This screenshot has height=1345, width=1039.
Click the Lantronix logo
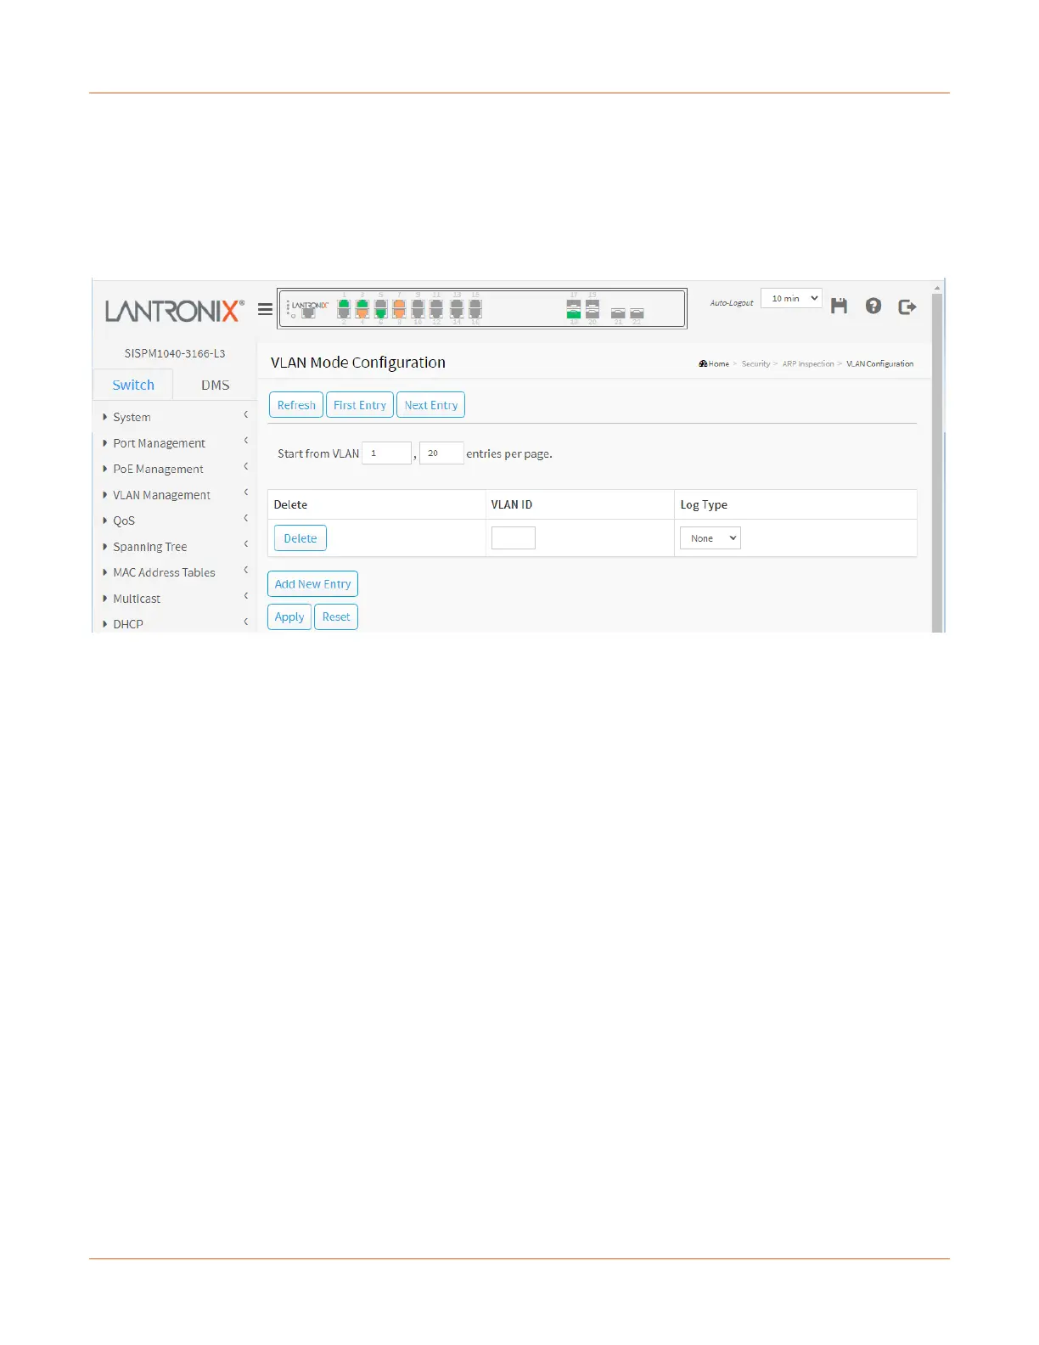pyautogui.click(x=174, y=311)
